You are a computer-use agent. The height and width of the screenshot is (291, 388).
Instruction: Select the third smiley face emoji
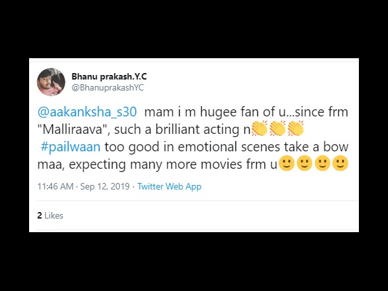(323, 163)
